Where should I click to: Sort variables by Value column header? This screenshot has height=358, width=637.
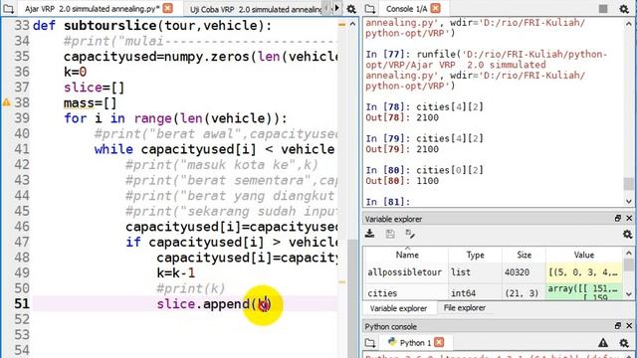(584, 255)
